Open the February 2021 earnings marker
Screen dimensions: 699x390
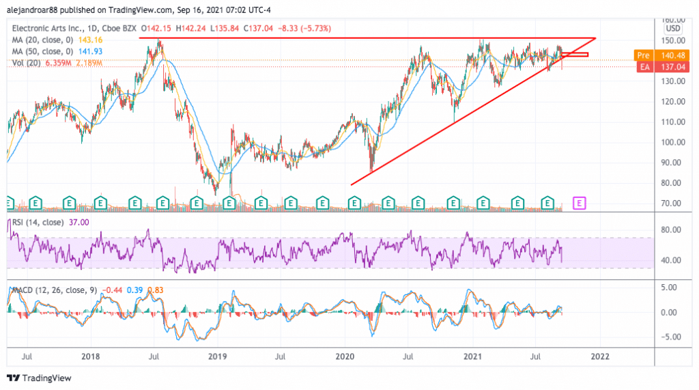[483, 204]
